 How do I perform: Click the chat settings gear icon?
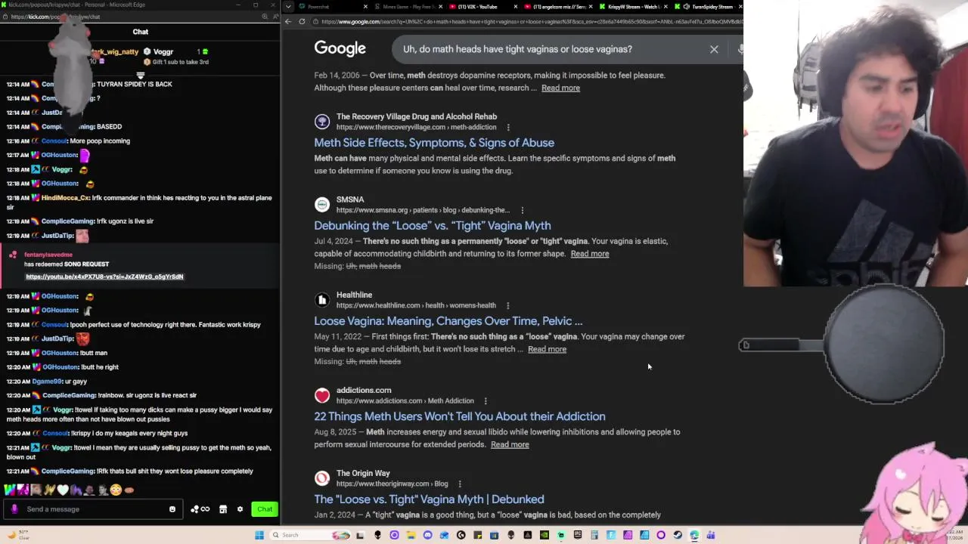coord(240,509)
